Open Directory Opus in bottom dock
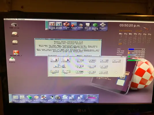The height and width of the screenshot is (115, 154). pyautogui.click(x=22, y=98)
